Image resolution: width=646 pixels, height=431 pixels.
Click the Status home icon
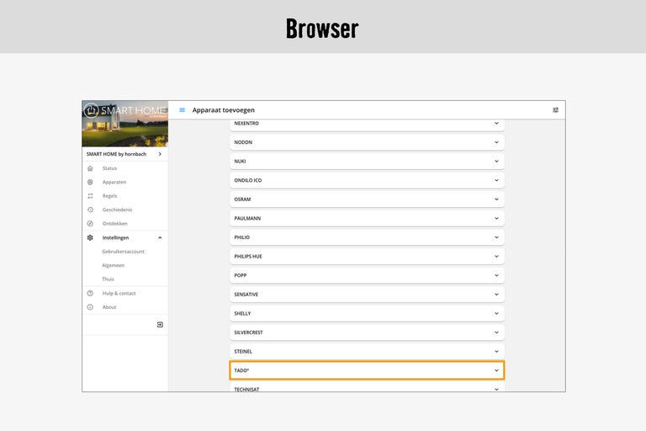pyautogui.click(x=90, y=168)
